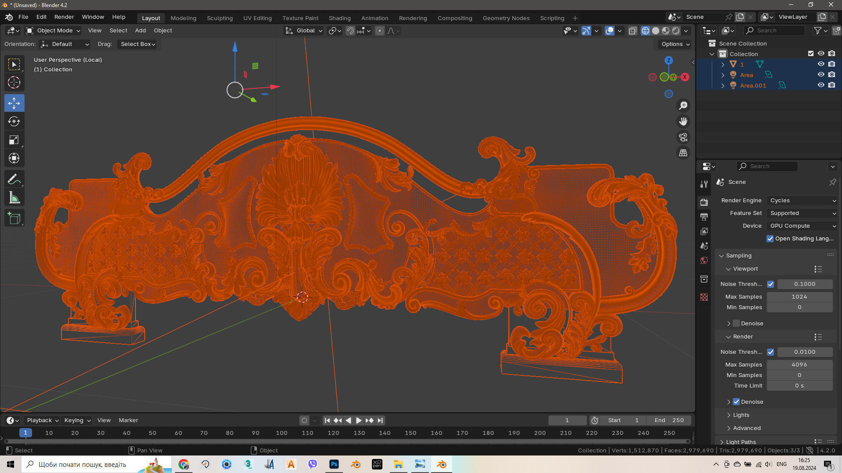The image size is (842, 473).
Task: Select the Move tool
Action: click(x=14, y=103)
